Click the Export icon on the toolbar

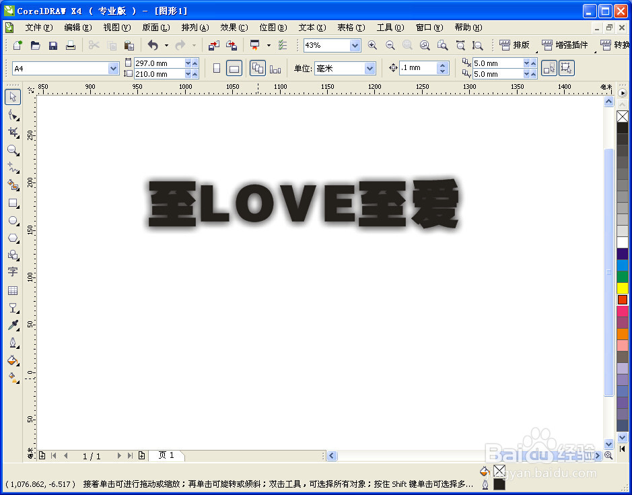[x=232, y=45]
